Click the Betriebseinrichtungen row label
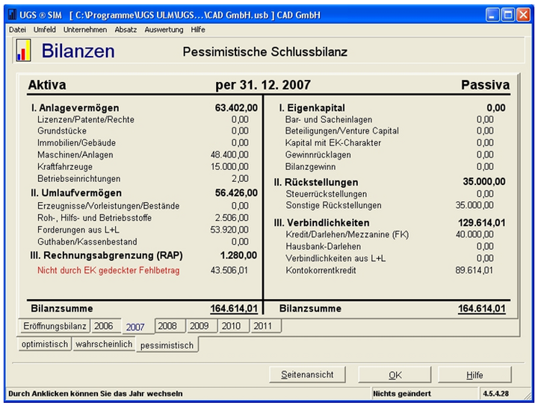Viewport: 538px width, 405px height. point(79,179)
